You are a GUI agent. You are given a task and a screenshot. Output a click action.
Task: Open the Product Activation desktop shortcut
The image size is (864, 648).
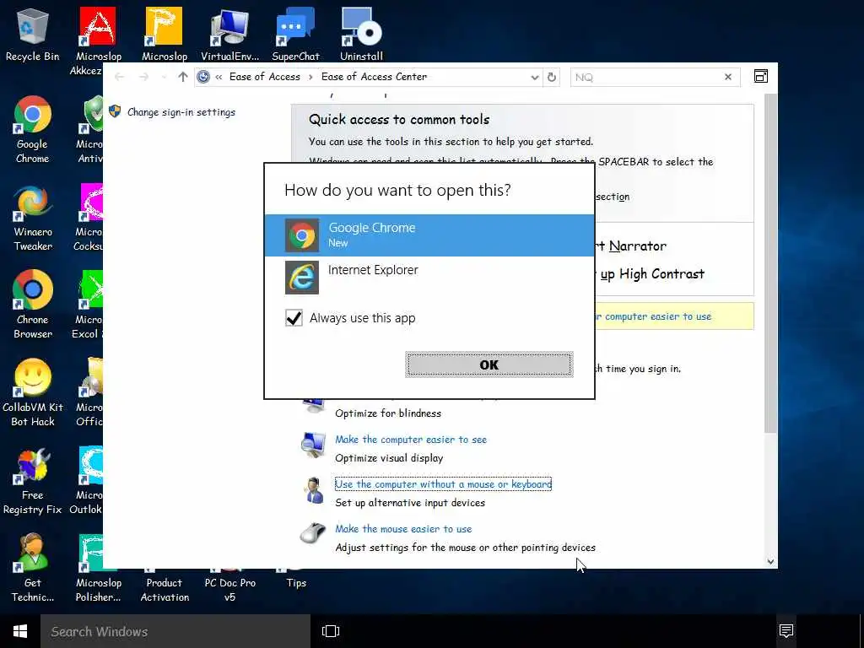[x=165, y=590]
